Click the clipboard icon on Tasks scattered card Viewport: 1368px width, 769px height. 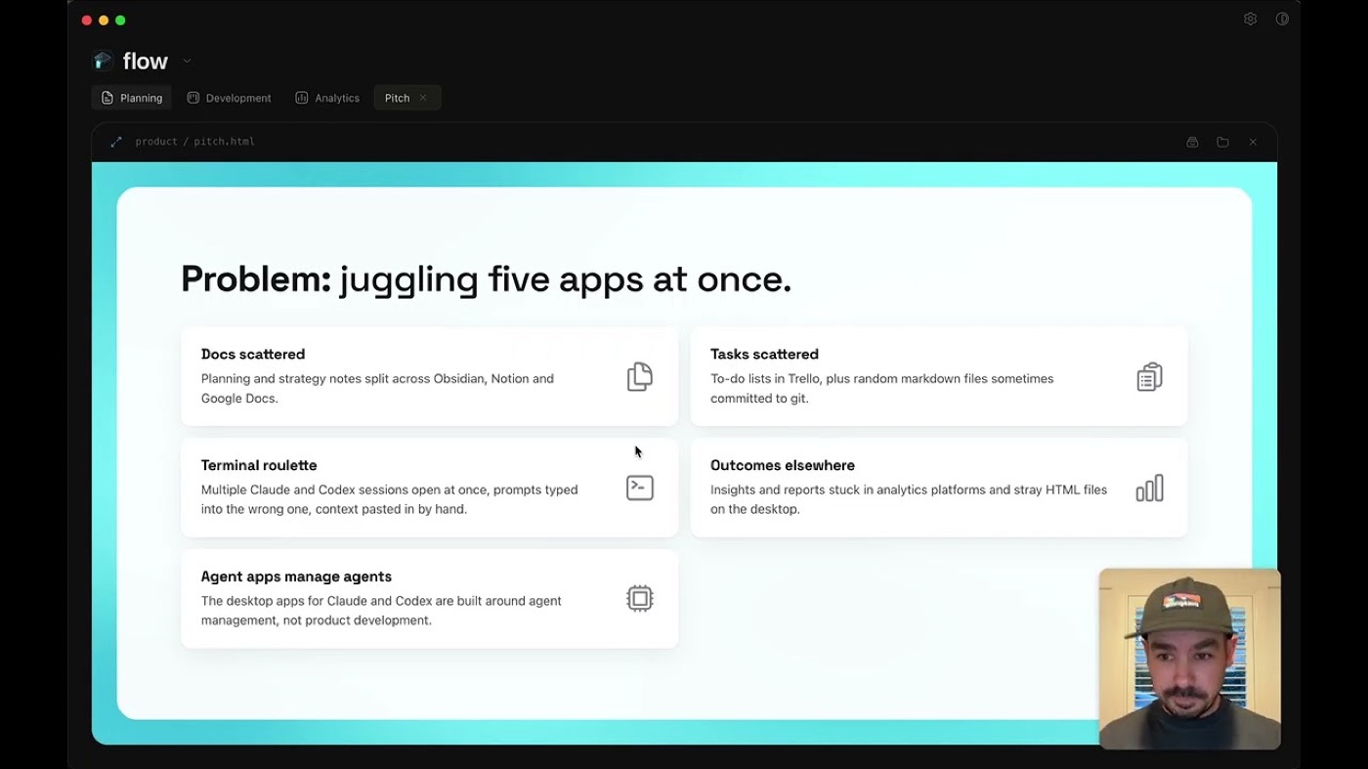1149,376
